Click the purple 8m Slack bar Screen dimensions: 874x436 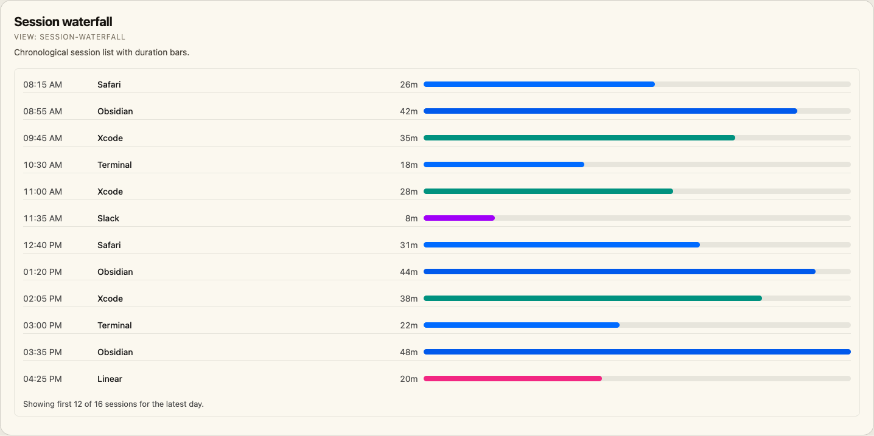pos(459,218)
